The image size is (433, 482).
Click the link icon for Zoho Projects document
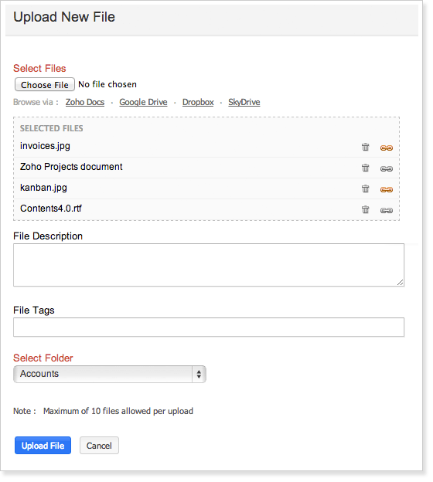click(x=387, y=168)
